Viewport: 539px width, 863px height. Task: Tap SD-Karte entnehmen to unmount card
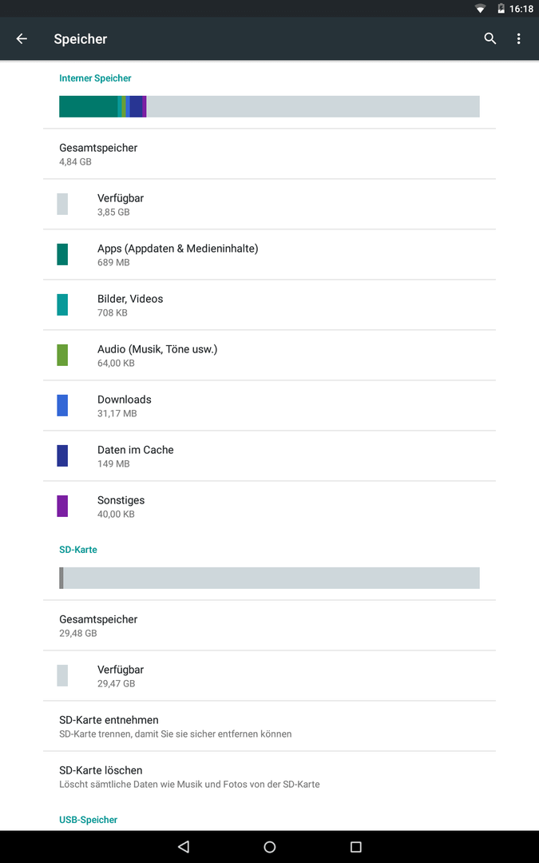click(x=270, y=726)
